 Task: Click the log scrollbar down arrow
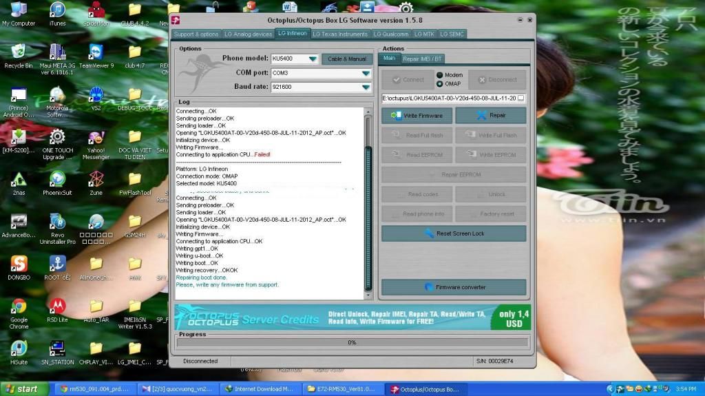coord(368,295)
